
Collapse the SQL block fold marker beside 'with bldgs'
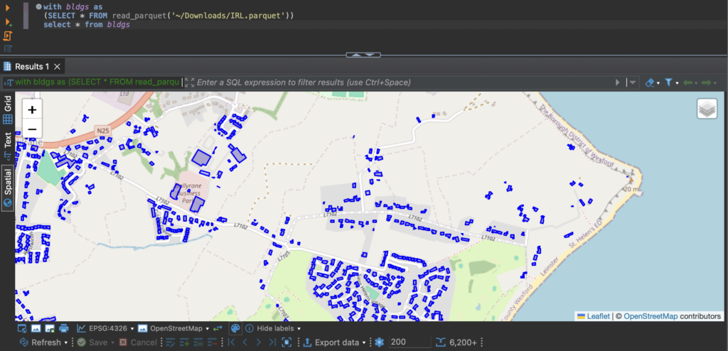(38, 7)
